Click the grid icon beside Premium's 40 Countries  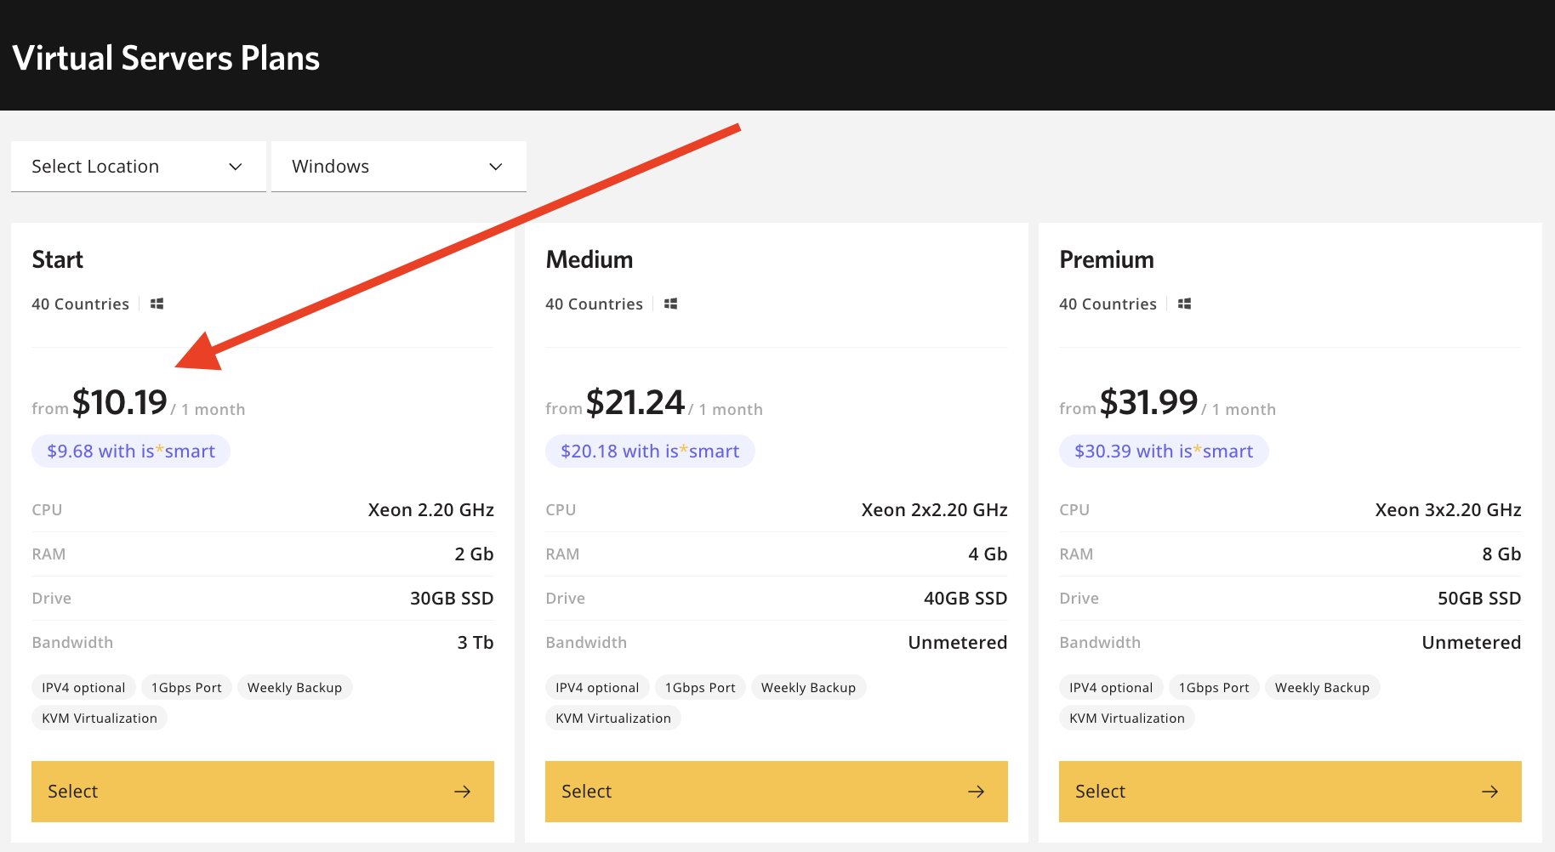click(1184, 303)
